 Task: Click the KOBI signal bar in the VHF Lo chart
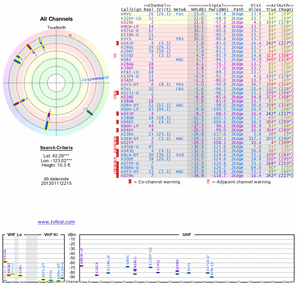pos(20,275)
